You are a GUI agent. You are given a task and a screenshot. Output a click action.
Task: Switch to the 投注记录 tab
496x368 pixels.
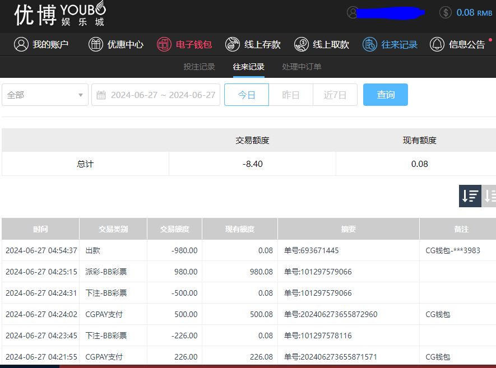coord(199,67)
